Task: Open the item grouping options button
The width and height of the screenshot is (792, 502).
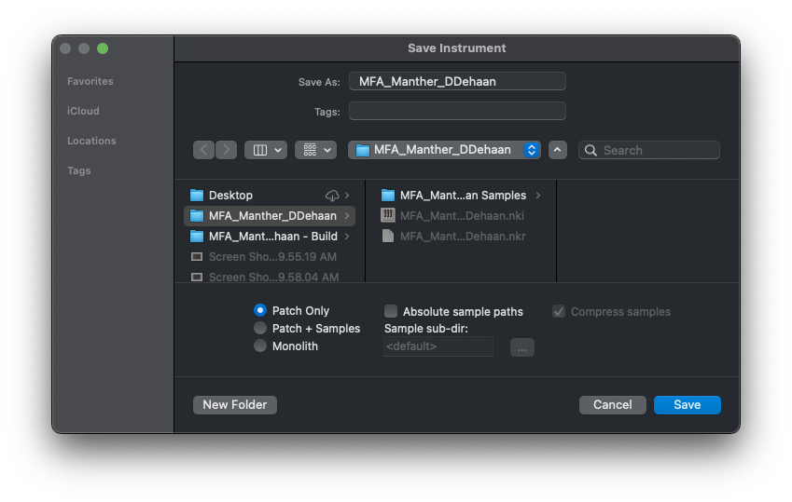Action: (x=315, y=150)
